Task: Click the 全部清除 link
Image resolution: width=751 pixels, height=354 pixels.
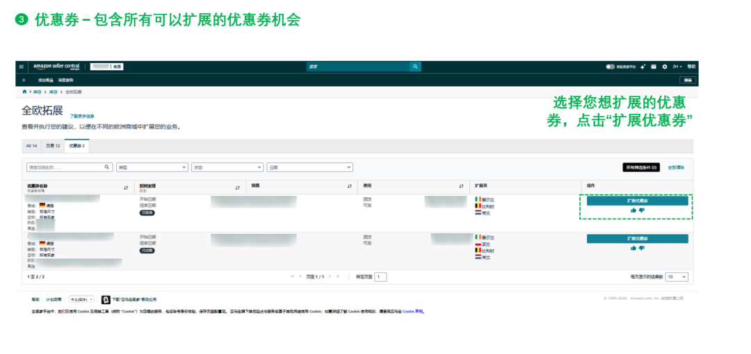Action: point(676,167)
